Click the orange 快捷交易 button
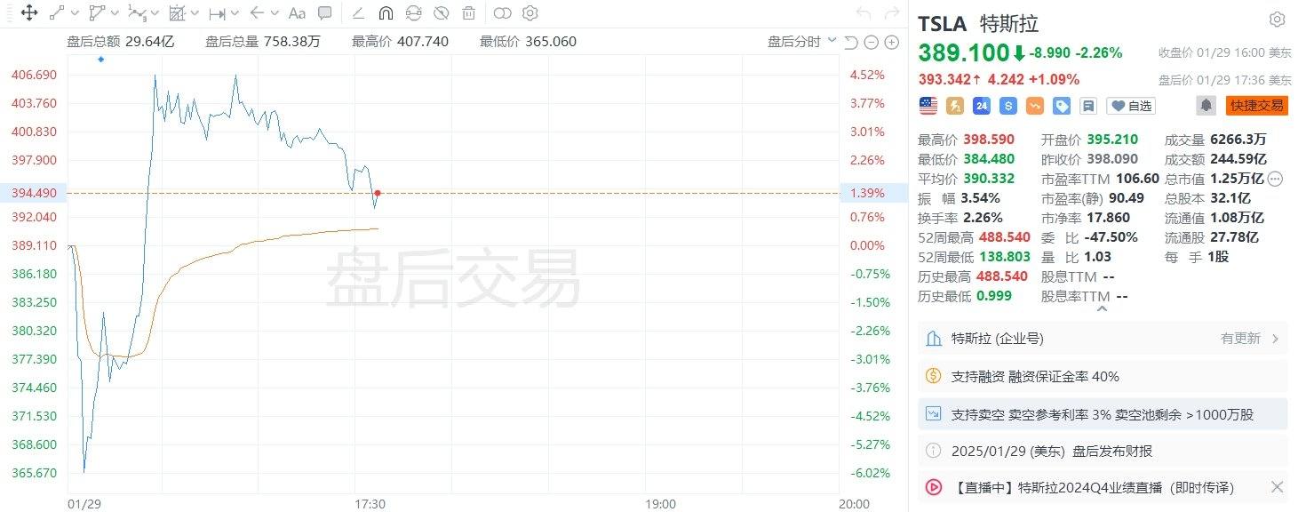1298x512 pixels. (x=1256, y=106)
